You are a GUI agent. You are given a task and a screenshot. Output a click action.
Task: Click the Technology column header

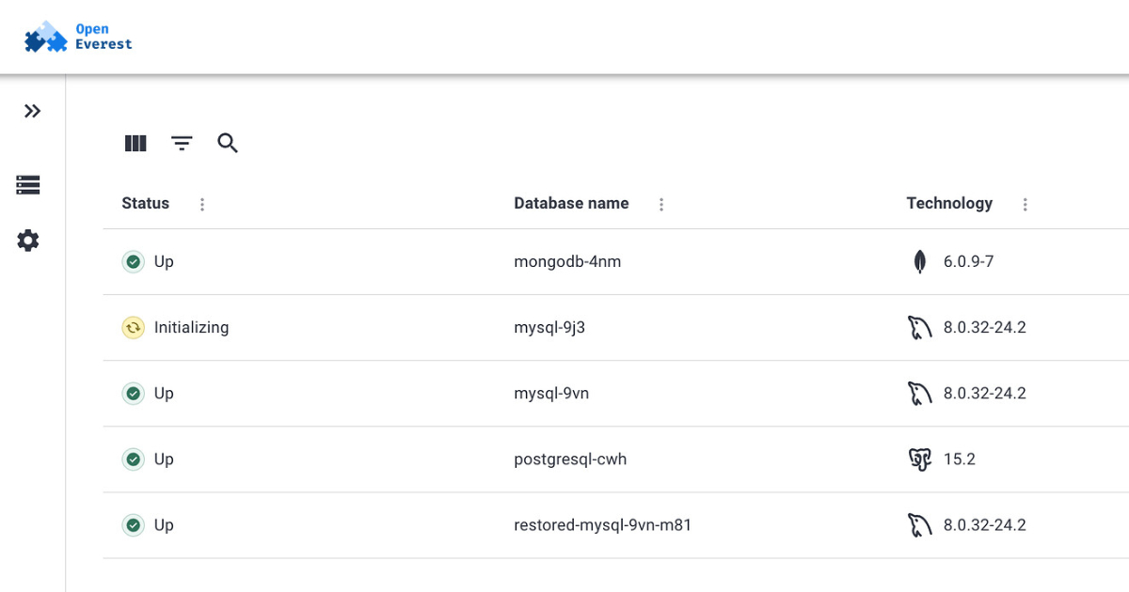coord(948,203)
